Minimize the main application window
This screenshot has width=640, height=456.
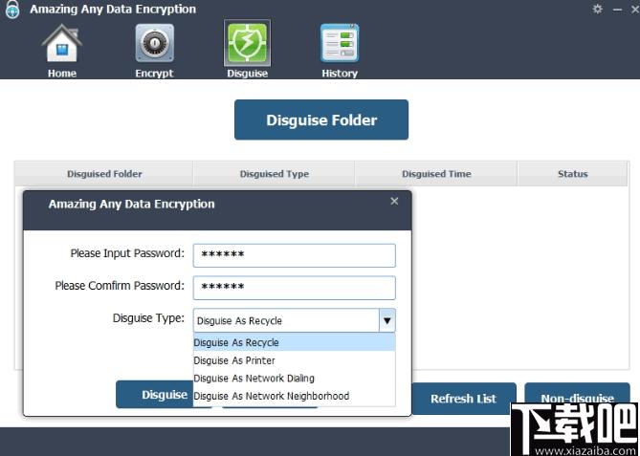[x=618, y=10]
